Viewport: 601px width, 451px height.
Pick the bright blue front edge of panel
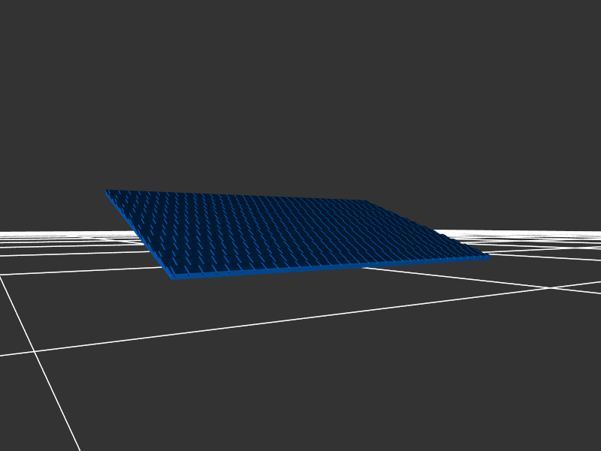[x=331, y=267]
